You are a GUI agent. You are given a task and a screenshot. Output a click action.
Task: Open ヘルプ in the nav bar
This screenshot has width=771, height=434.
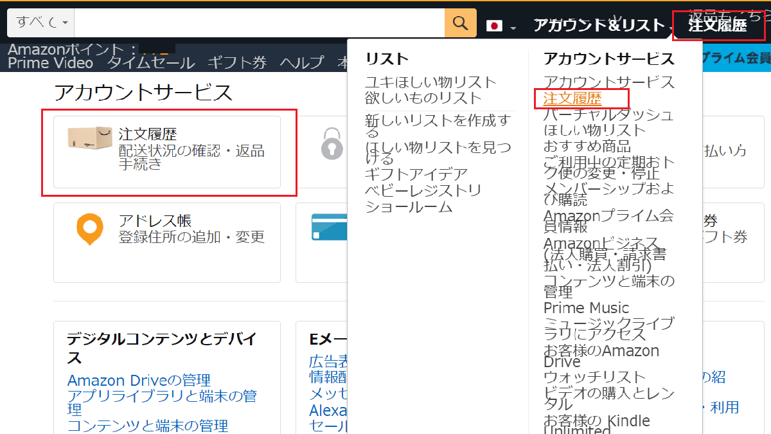click(x=302, y=62)
